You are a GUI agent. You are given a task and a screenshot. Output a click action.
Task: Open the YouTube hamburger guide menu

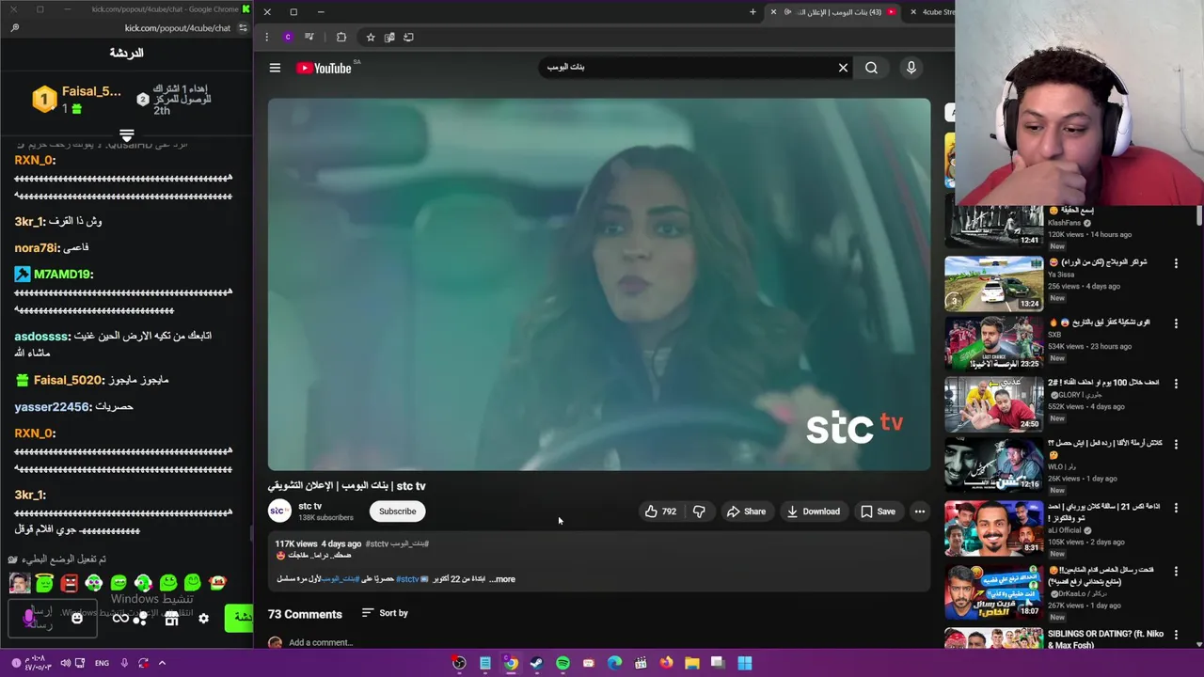point(275,68)
